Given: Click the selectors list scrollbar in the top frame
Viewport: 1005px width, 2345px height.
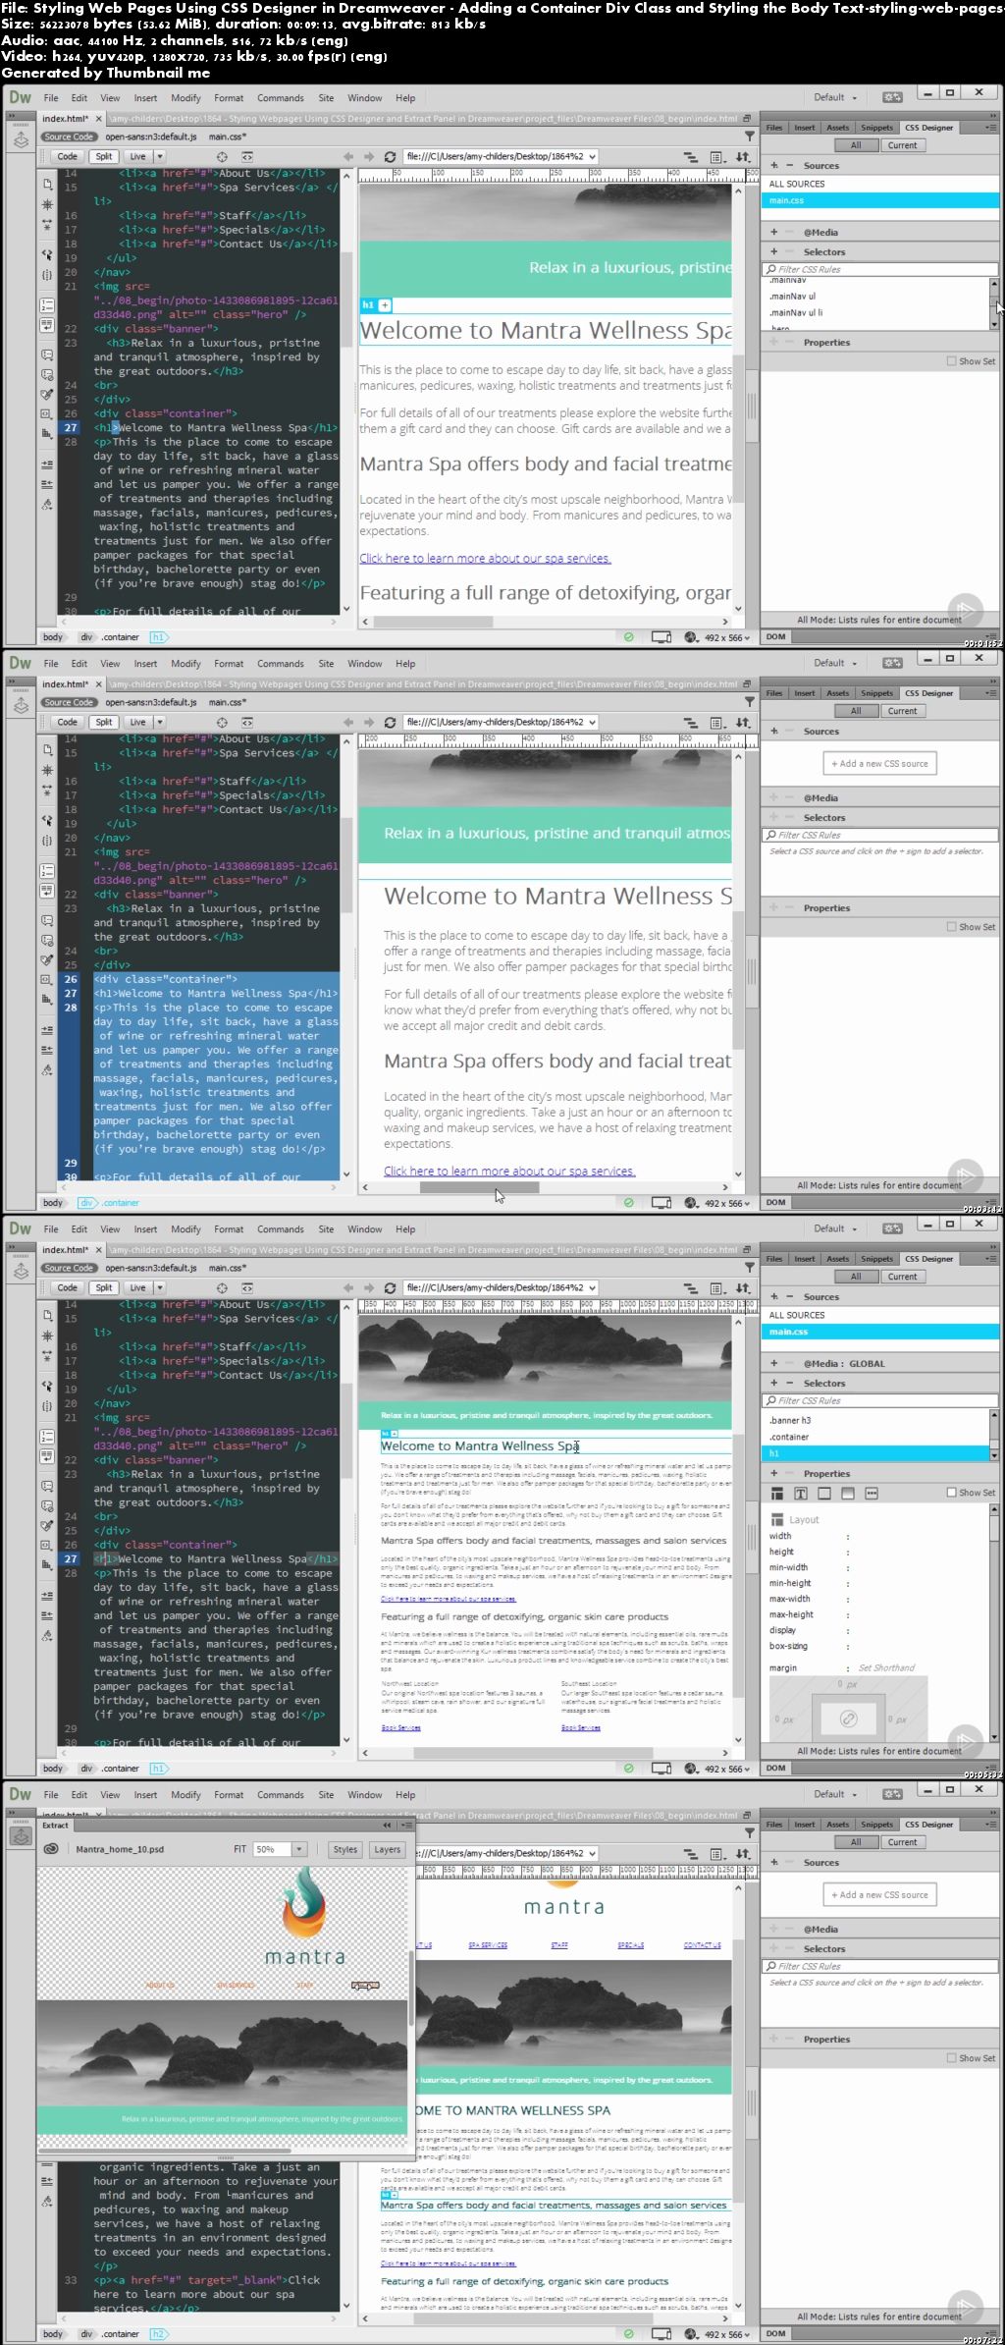Looking at the screenshot, I should pyautogui.click(x=994, y=303).
